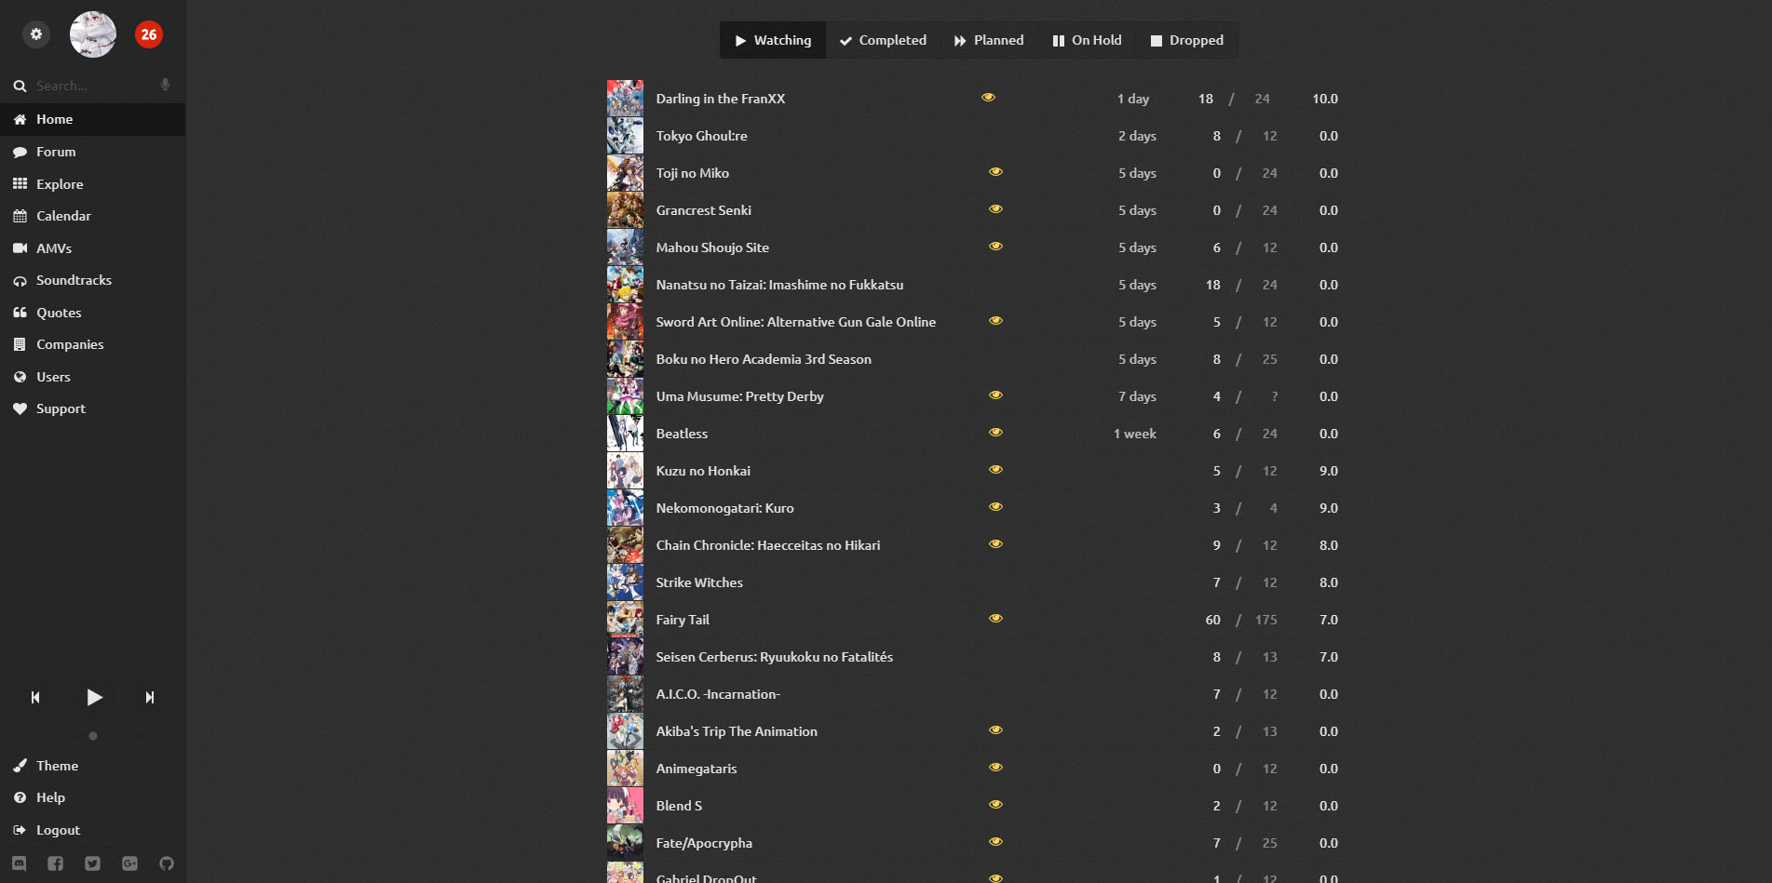Open Theme settings in sidebar
Viewport: 1772px width, 883px height.
(93, 766)
